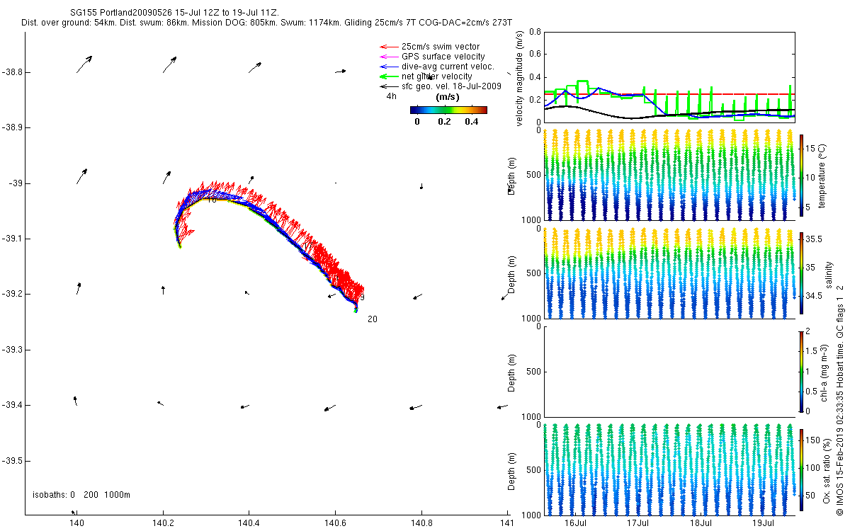Click the map longitude tick '141'

pyautogui.click(x=508, y=523)
